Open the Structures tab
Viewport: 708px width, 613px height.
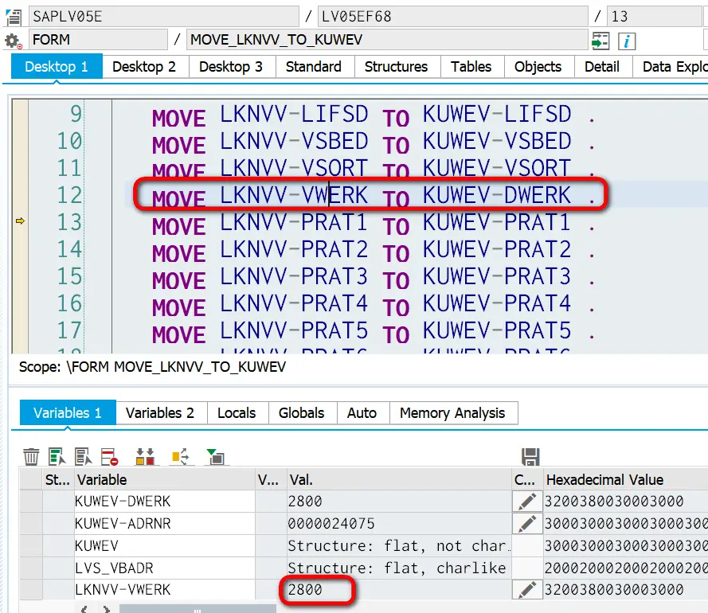[x=396, y=66]
